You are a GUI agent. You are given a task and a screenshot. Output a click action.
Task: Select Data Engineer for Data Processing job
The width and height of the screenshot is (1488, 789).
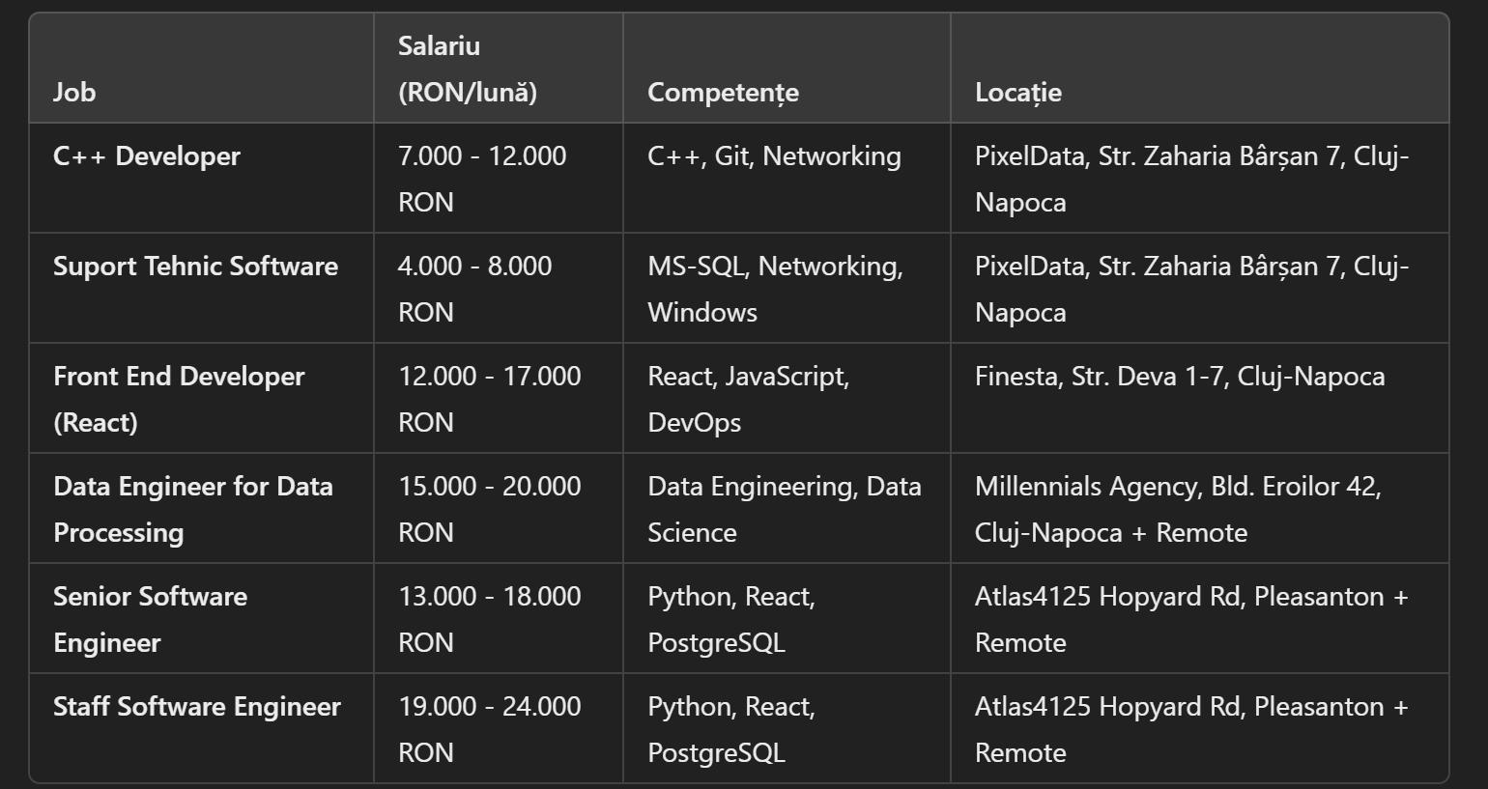(x=192, y=508)
